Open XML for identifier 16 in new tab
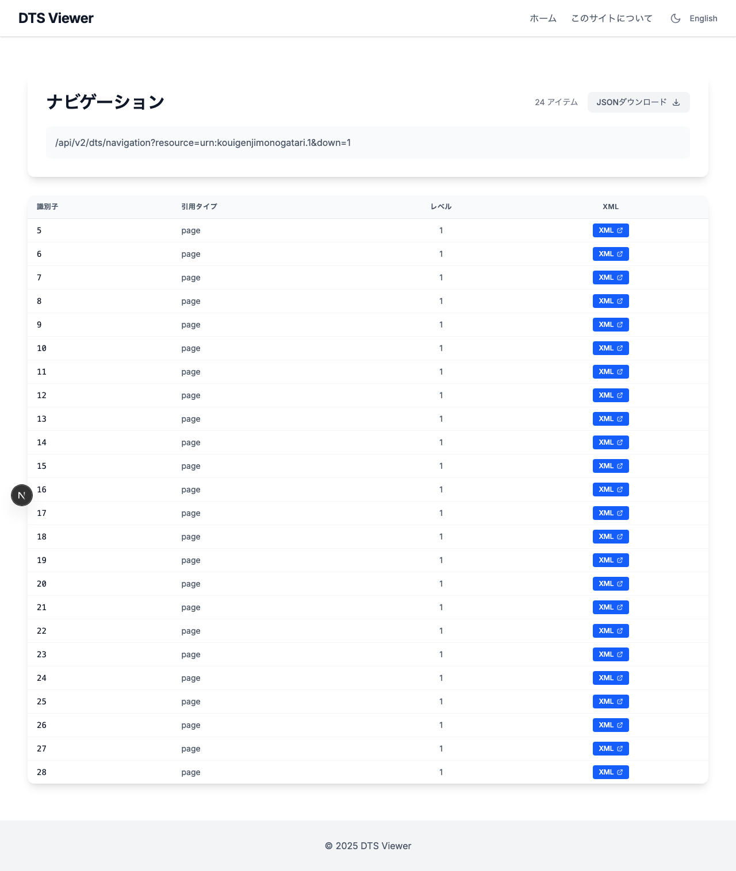736x871 pixels. (x=610, y=490)
